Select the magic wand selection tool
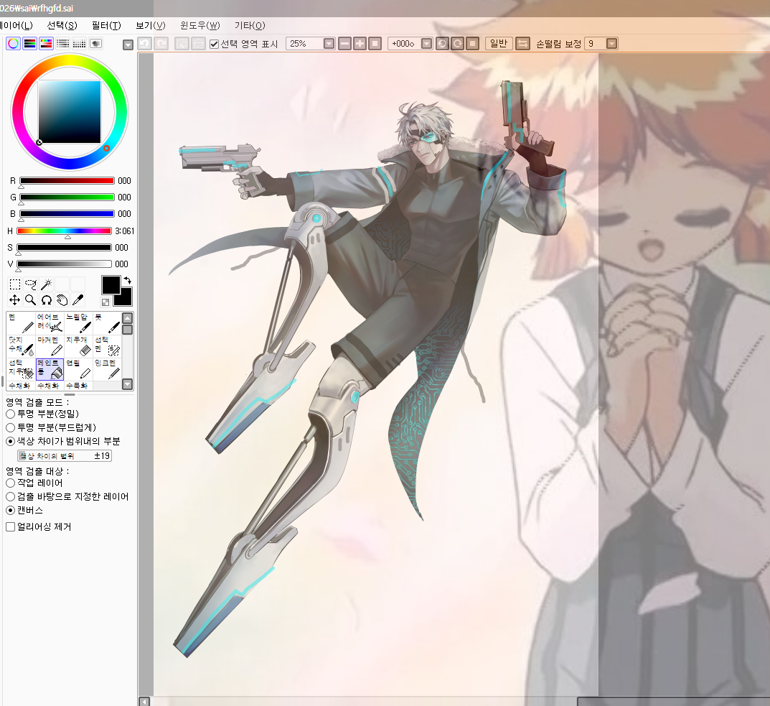This screenshot has height=706, width=770. coord(47,284)
